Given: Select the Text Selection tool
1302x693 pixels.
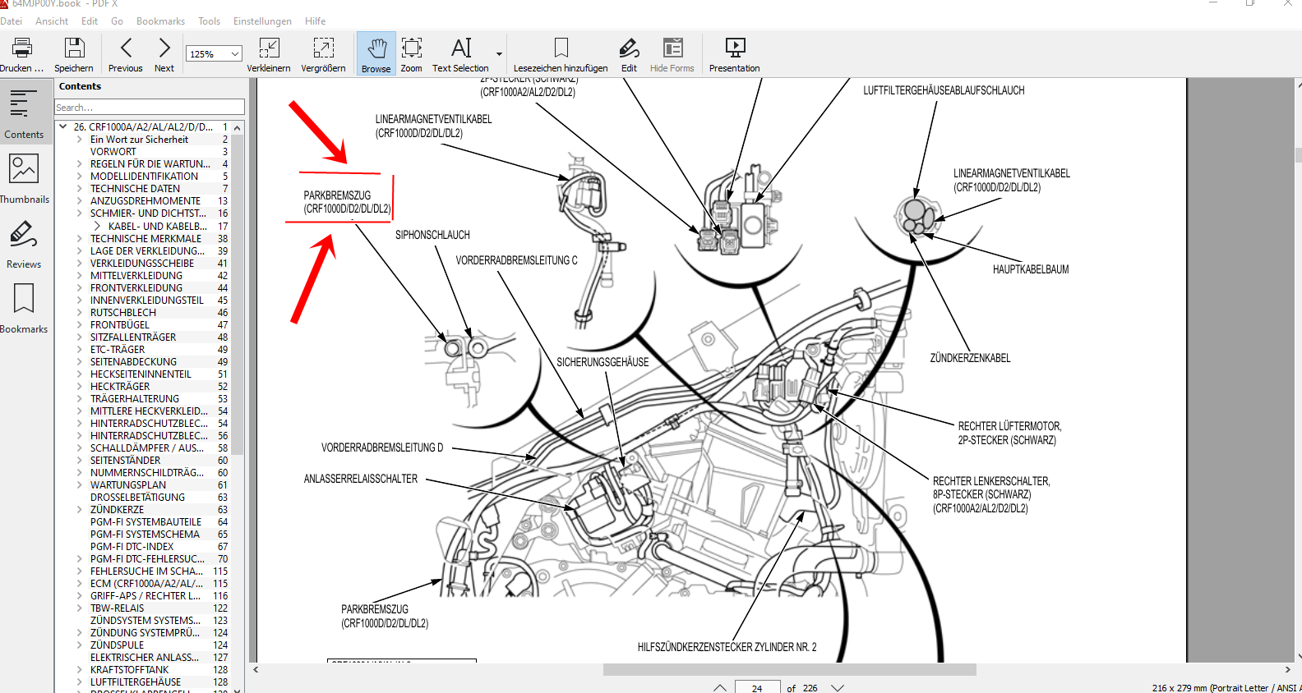Looking at the screenshot, I should click(x=460, y=48).
